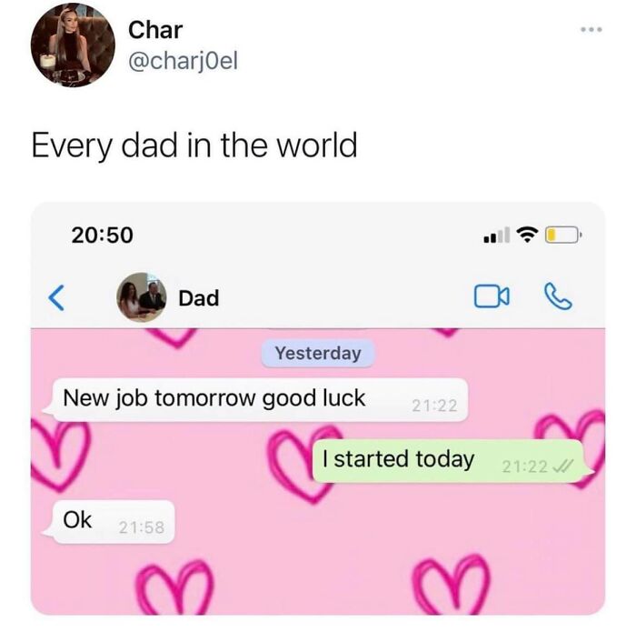636x632 pixels.
Task: Select the "Ok" reply bubble
Action: pos(110,522)
